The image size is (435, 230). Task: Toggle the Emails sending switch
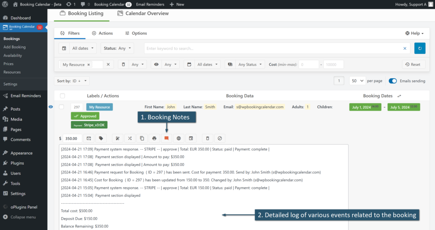pyautogui.click(x=393, y=81)
